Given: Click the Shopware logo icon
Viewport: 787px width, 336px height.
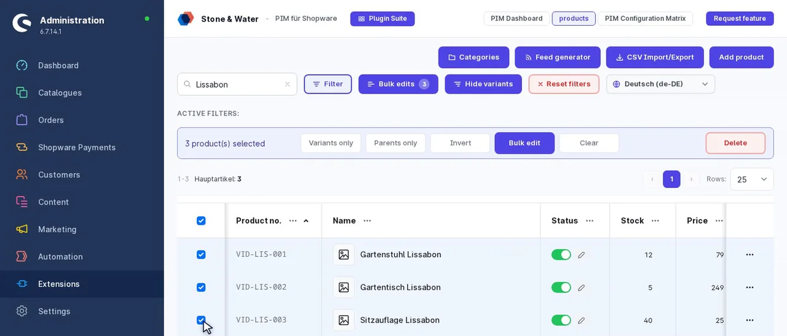Looking at the screenshot, I should coord(22,23).
